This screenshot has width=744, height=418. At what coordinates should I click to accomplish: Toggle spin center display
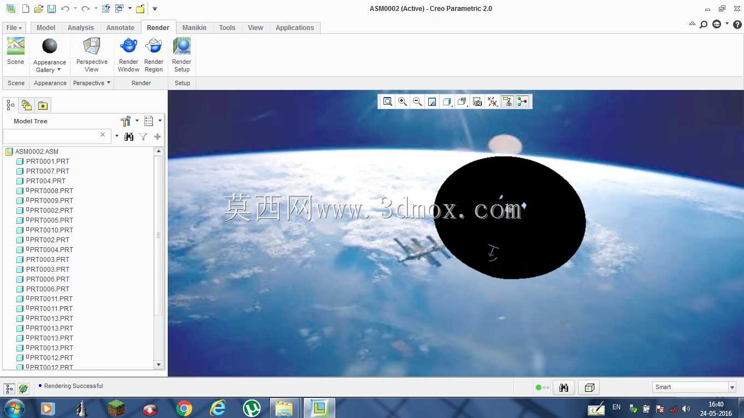pos(522,101)
